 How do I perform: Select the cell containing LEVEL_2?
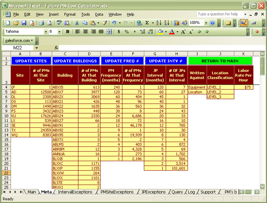220,92
